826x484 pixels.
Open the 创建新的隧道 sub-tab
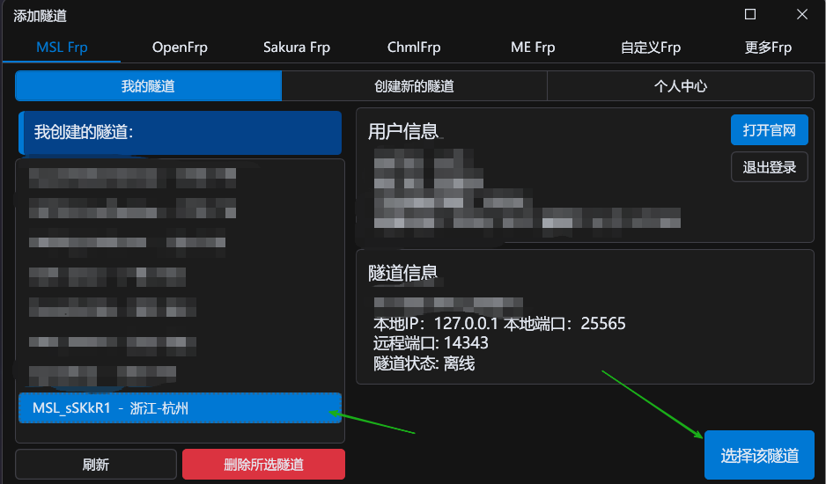click(x=414, y=86)
